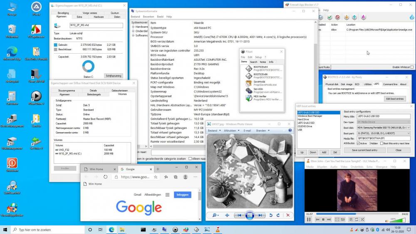Screen dimensions: 416x234
Task: Open Details tab in SVBus Virtual Hard Disk properties
Action: tap(93, 91)
